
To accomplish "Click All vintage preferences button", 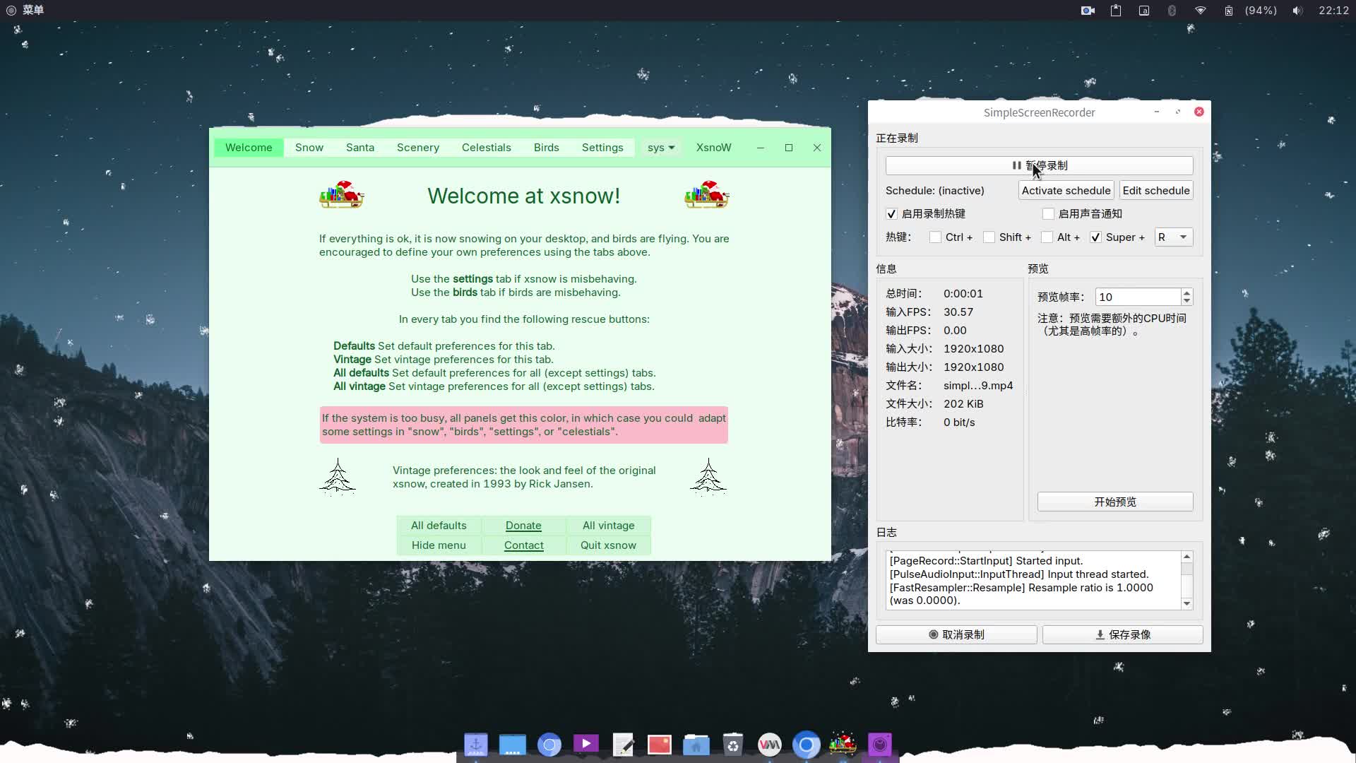I will pyautogui.click(x=608, y=524).
